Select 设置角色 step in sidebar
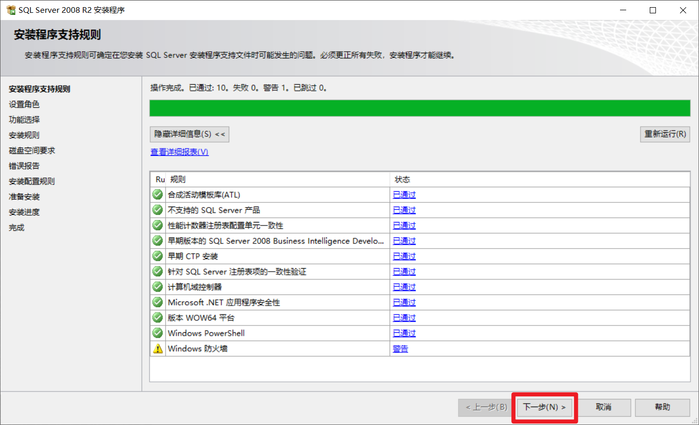Screen dimensions: 699x425 coord(24,105)
